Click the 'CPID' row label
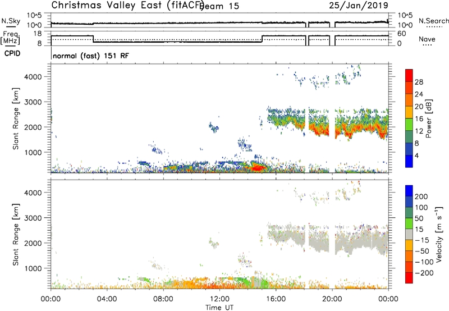The height and width of the screenshot is (311, 449). 12,53
